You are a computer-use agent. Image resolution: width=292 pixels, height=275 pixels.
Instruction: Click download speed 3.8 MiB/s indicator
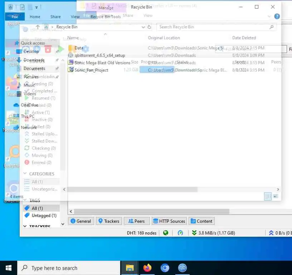pyautogui.click(x=213, y=233)
